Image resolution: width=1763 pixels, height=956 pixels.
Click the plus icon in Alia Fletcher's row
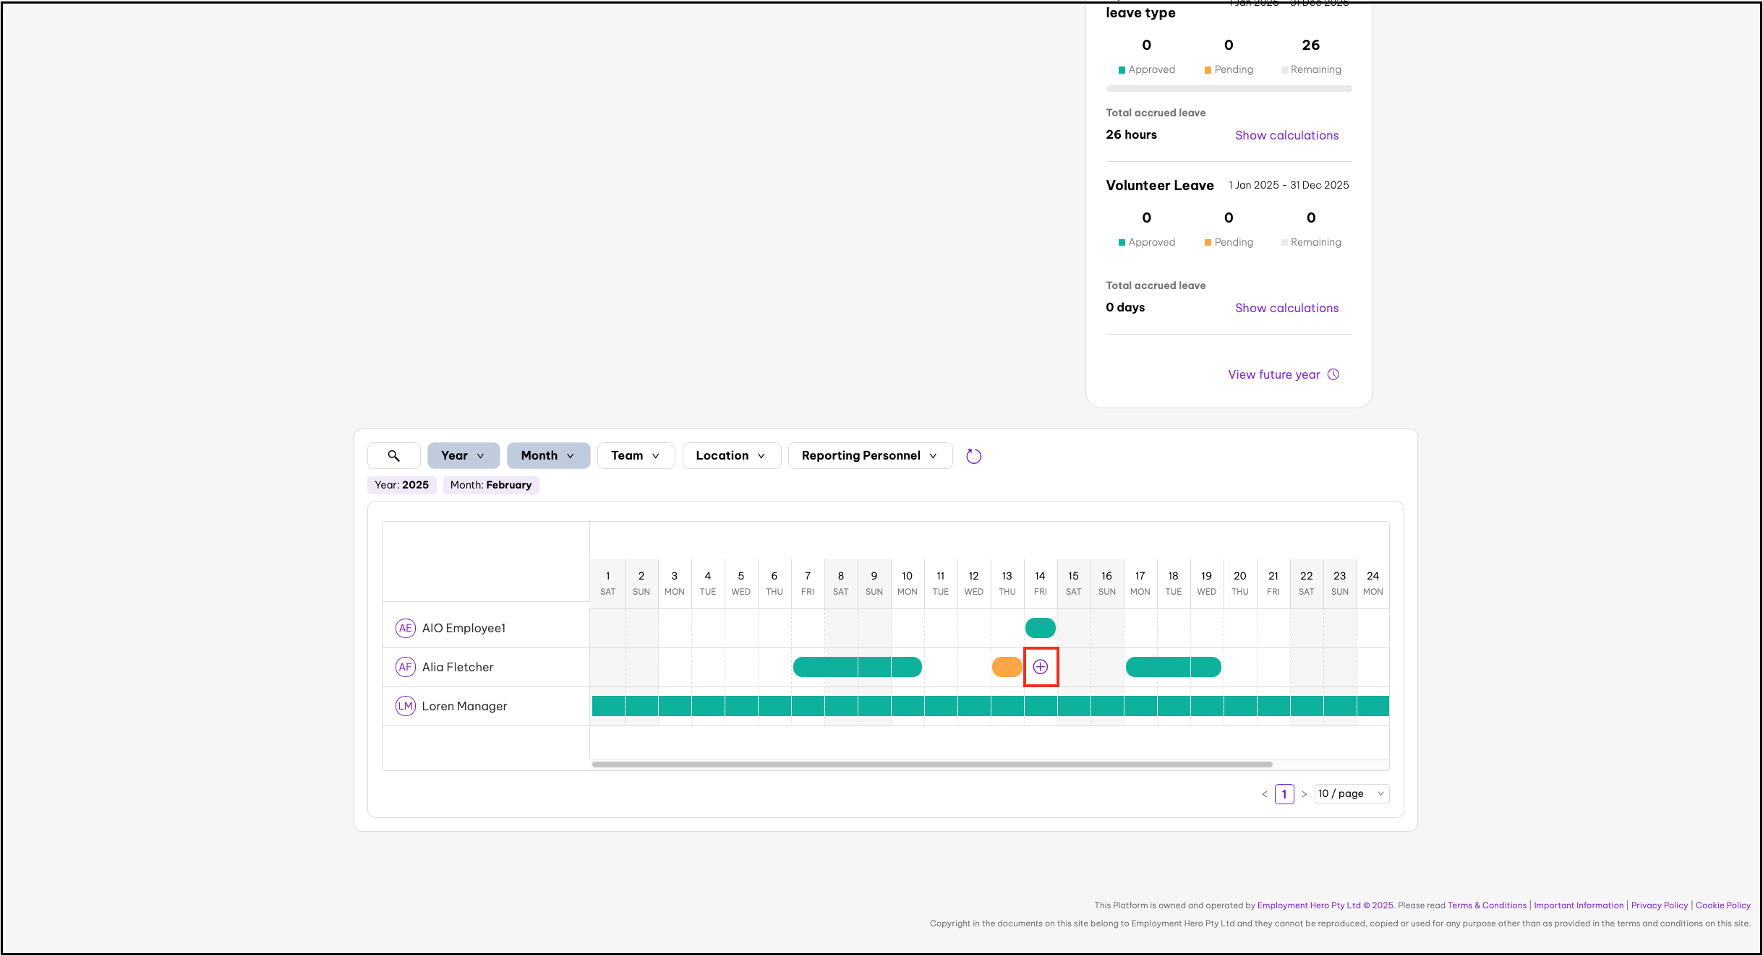click(x=1040, y=667)
